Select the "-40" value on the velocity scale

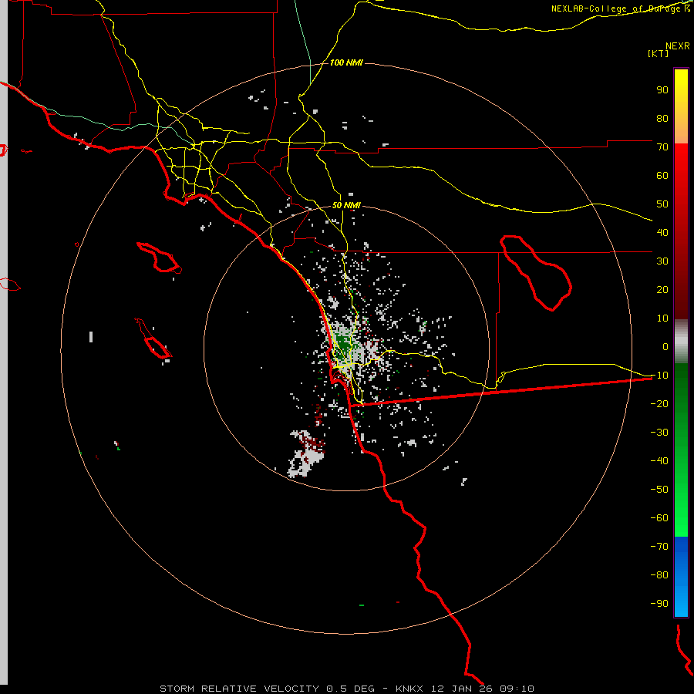point(659,461)
